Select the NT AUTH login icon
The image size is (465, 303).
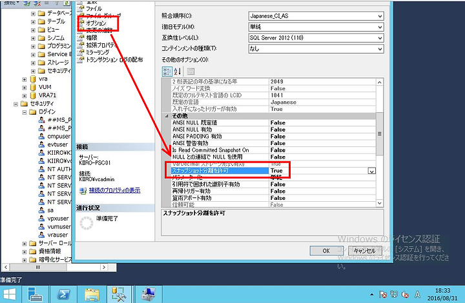[x=41, y=169]
